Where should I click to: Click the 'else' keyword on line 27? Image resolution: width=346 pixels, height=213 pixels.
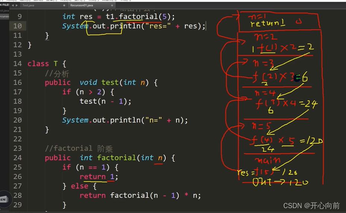click(x=79, y=186)
